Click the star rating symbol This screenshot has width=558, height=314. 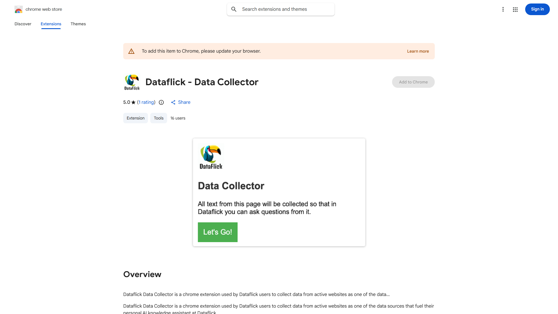(133, 102)
